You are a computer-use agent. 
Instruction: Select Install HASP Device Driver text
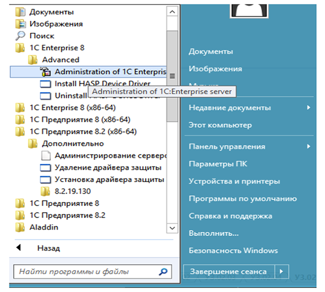point(102,84)
